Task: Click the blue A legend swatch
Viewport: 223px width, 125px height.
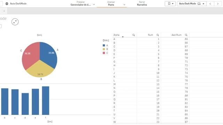Action: click(x=104, y=45)
